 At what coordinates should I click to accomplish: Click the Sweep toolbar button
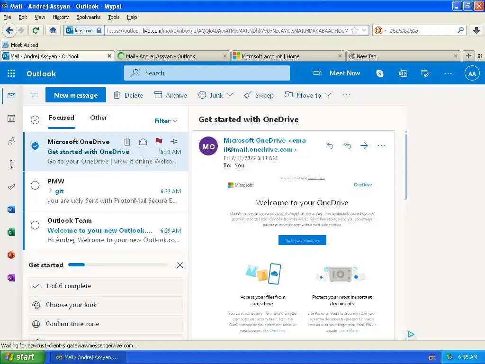pos(259,95)
